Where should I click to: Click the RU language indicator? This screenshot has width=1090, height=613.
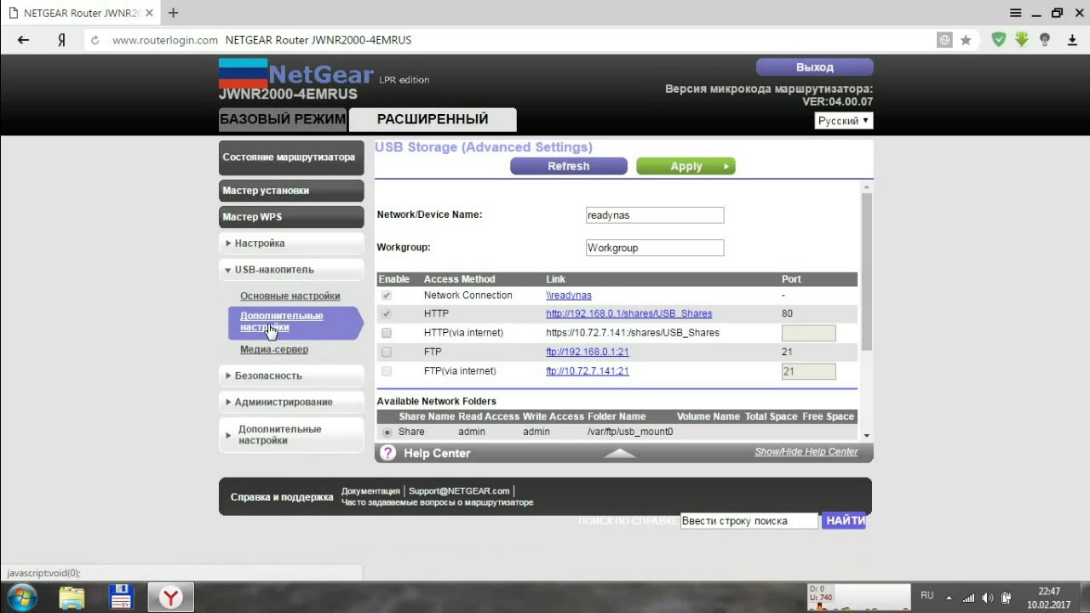927,596
